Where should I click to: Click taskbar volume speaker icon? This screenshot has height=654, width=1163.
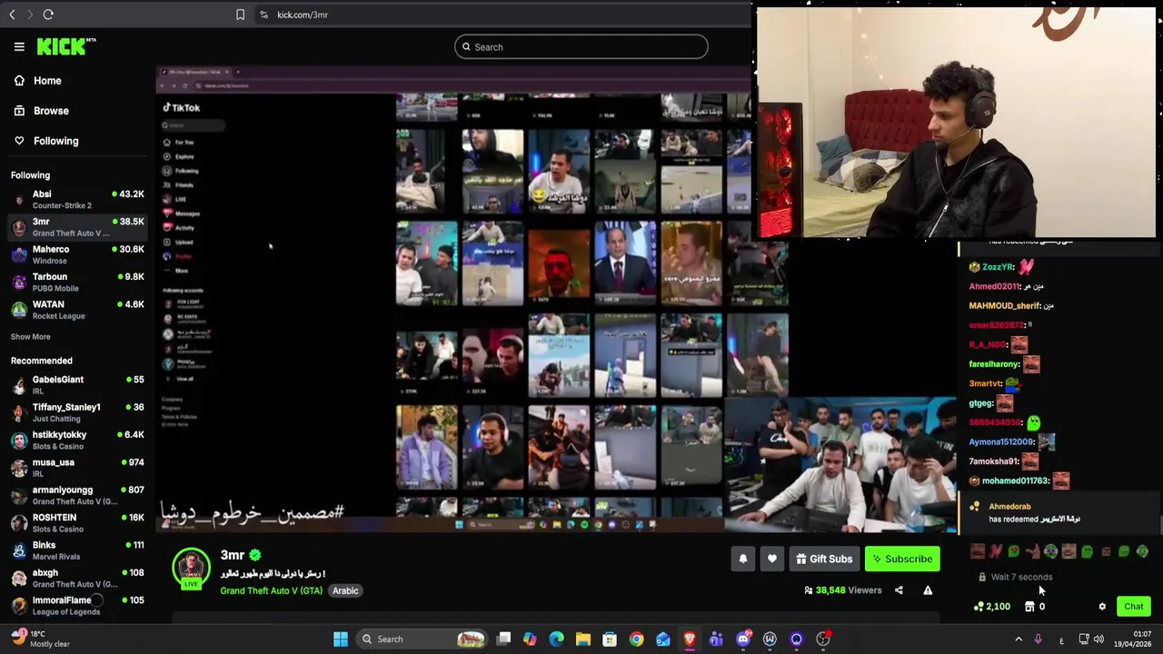1098,639
